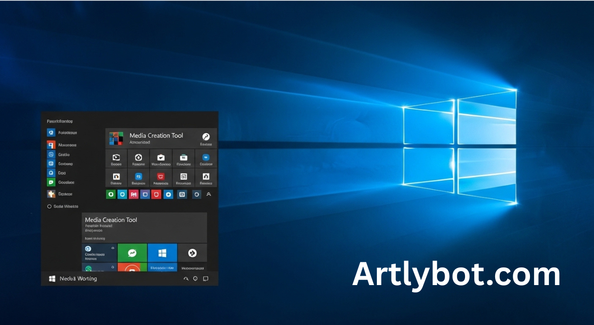This screenshot has width=594, height=325.
Task: Click the Windows logo tile
Action: pos(162,253)
